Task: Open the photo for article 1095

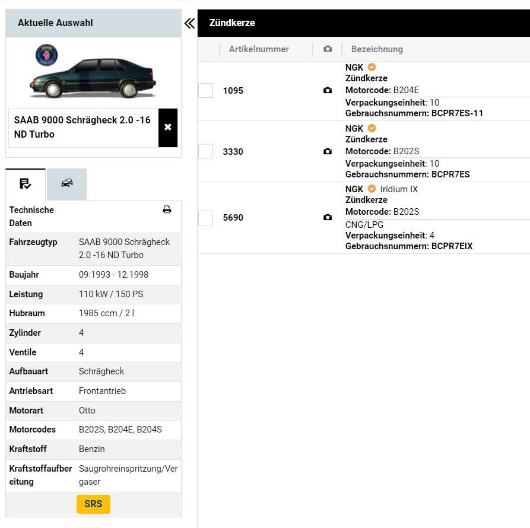Action: [328, 91]
